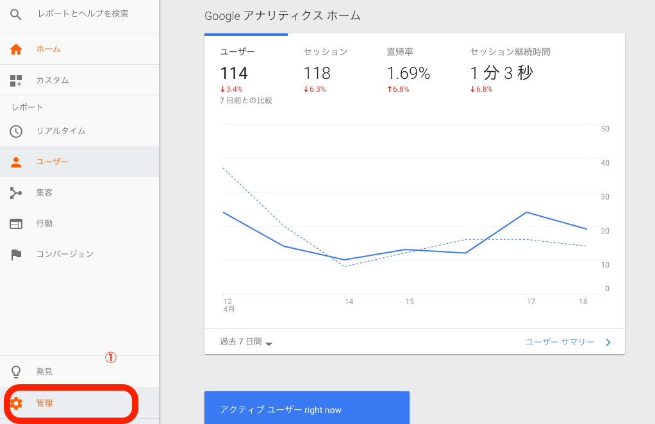The image size is (655, 424).
Task: Click the 12 4月 date on chart axis
Action: pyautogui.click(x=229, y=305)
